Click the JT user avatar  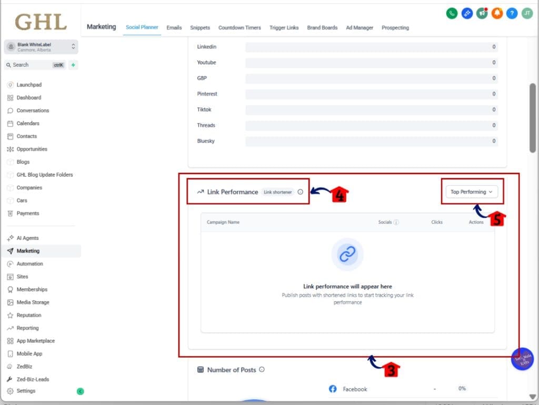tap(527, 14)
